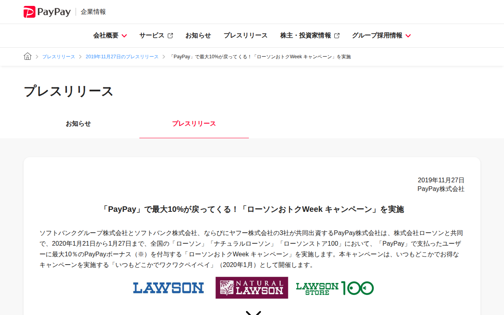Click the large プレスリリース page heading
This screenshot has width=504, height=315.
coord(69,91)
